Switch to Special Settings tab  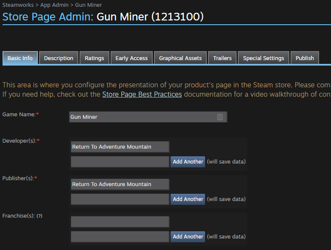pyautogui.click(x=263, y=58)
